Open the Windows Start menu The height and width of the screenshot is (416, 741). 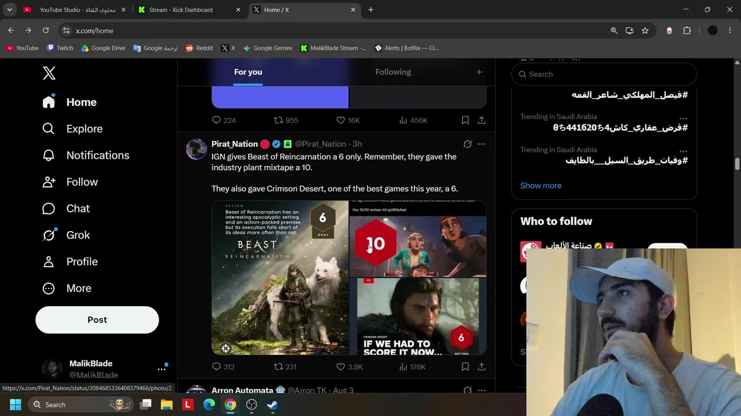16,404
